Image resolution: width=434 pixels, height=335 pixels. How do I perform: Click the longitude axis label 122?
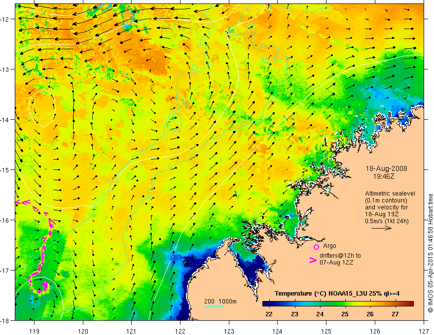click(180, 331)
